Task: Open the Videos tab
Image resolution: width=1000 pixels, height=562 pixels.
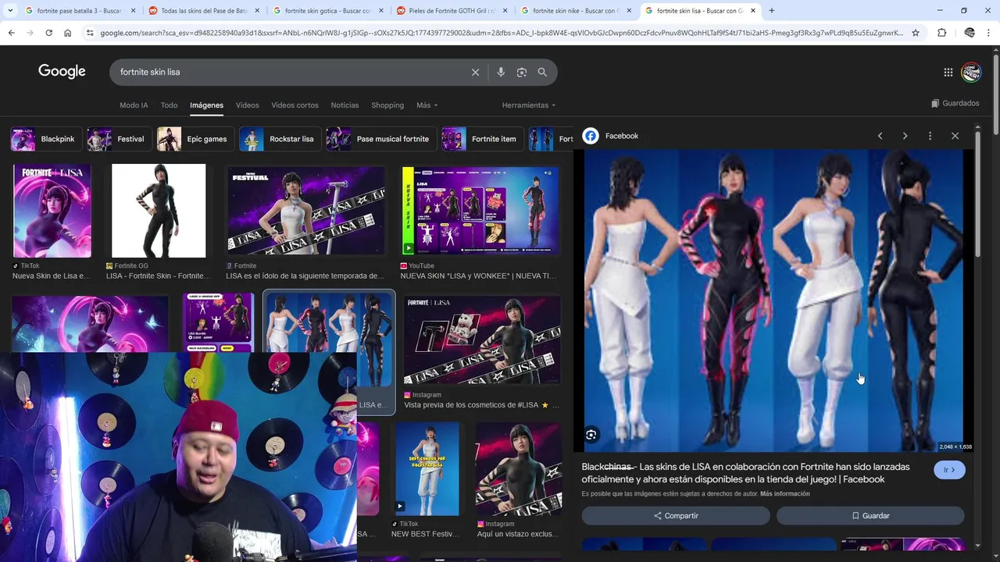Action: [247, 105]
